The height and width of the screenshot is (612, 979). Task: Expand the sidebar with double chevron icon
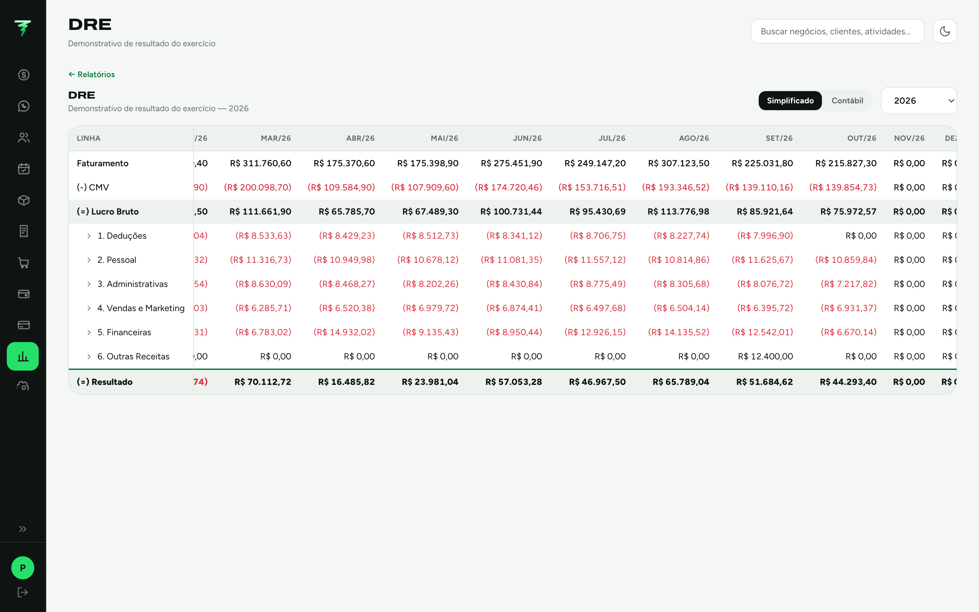[23, 529]
